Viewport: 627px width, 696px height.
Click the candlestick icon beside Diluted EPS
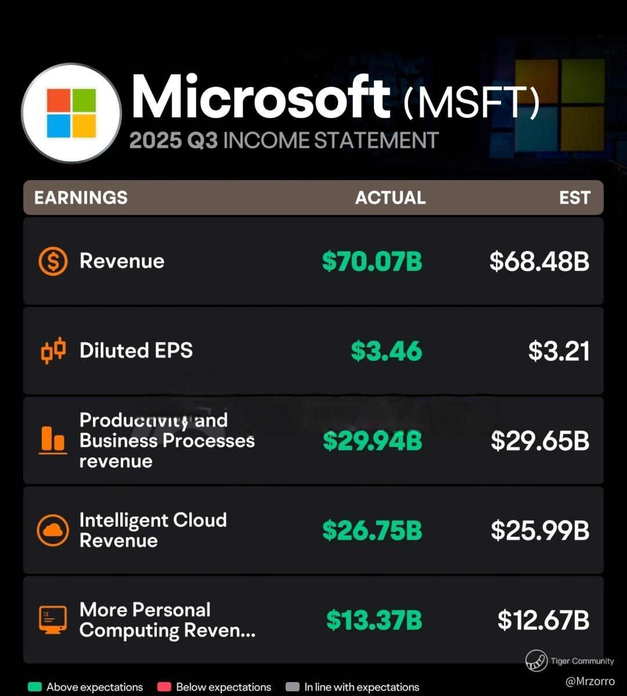coord(53,351)
